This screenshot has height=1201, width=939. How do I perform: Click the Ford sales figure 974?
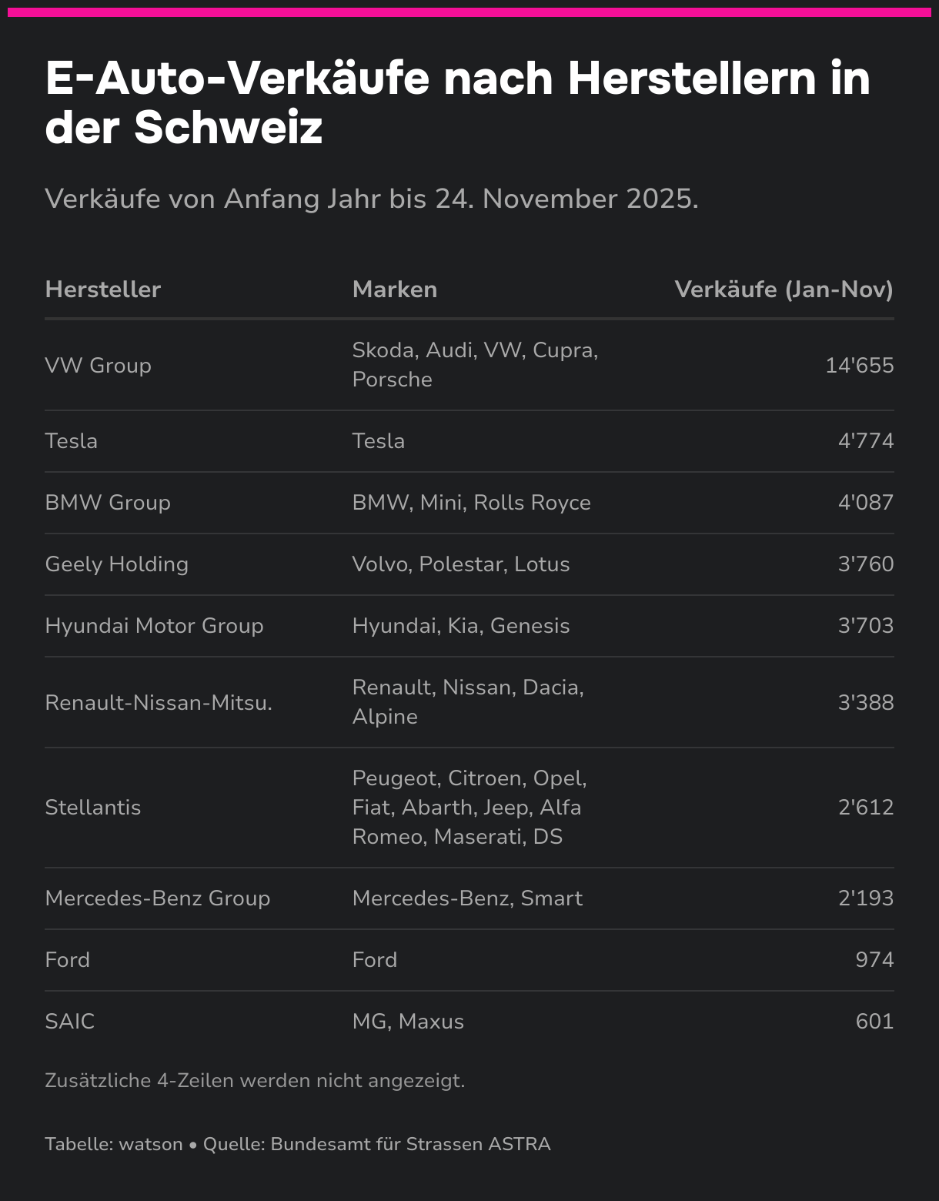point(874,959)
